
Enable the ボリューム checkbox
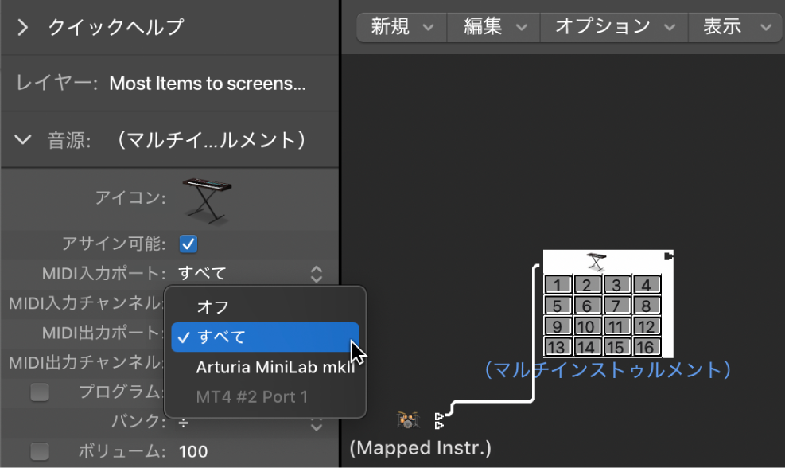coord(39,450)
